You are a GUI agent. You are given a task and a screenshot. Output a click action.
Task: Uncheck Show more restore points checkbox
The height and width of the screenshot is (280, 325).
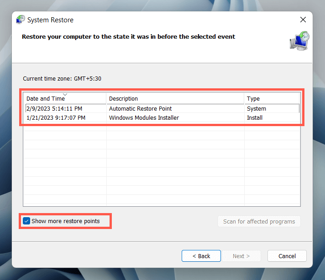pyautogui.click(x=26, y=221)
